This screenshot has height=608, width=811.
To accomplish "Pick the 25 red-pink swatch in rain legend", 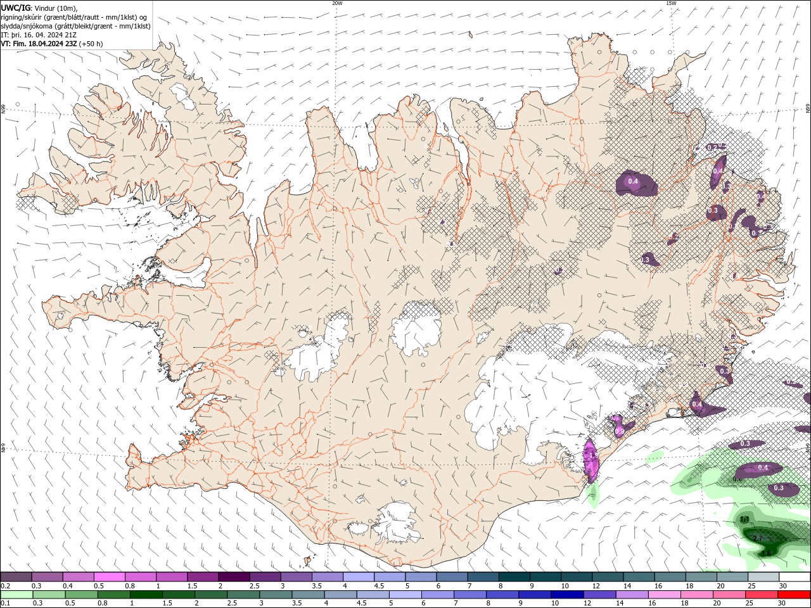I will [762, 595].
